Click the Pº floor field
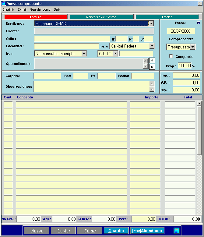This screenshot has width=204, height=237. point(136,39)
